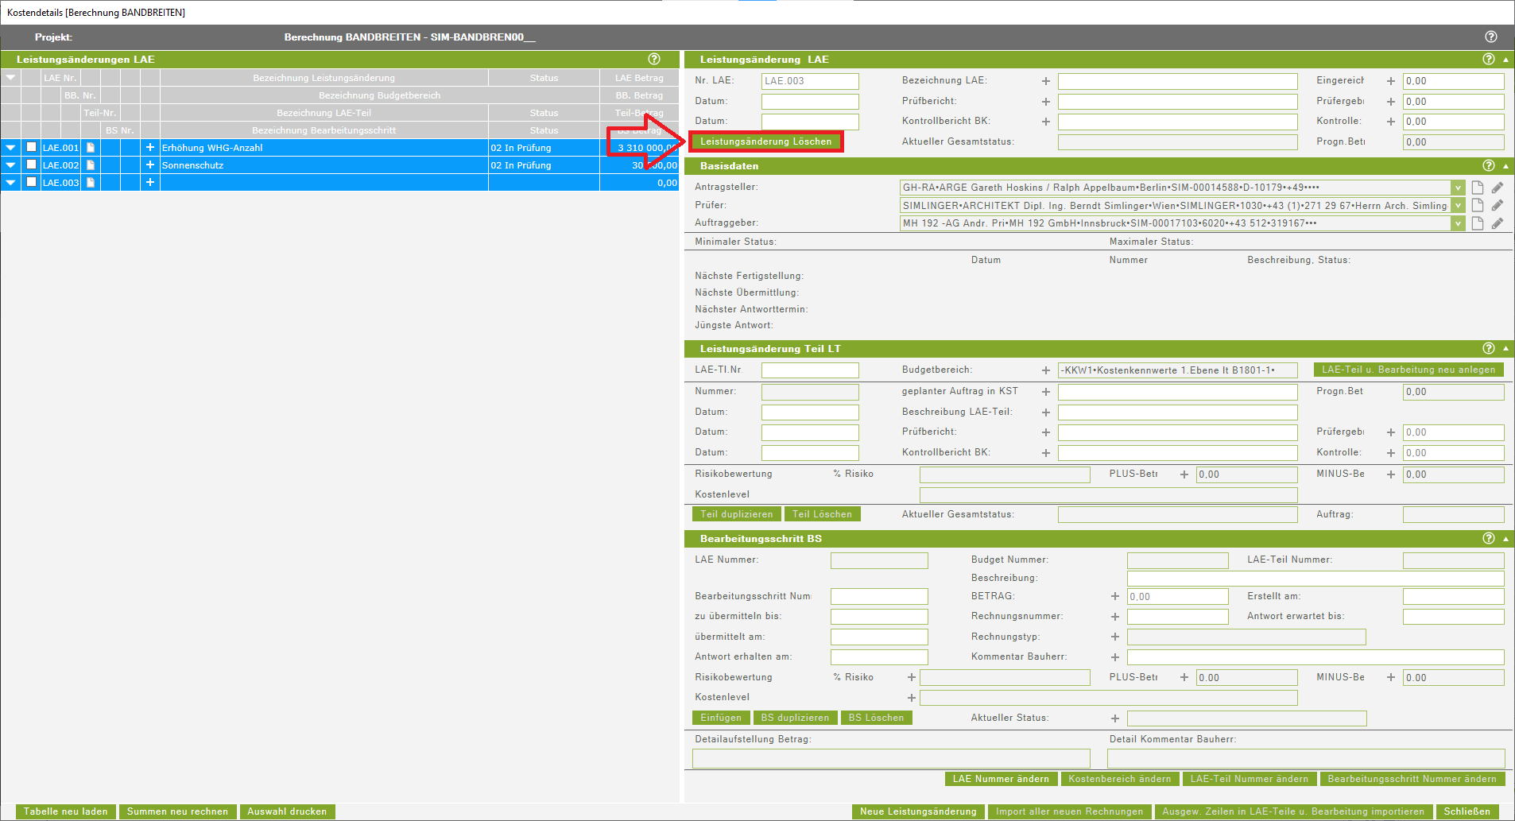Click the plus icon next to Prüfbericht in LAE section
The width and height of the screenshot is (1515, 821).
point(1046,102)
